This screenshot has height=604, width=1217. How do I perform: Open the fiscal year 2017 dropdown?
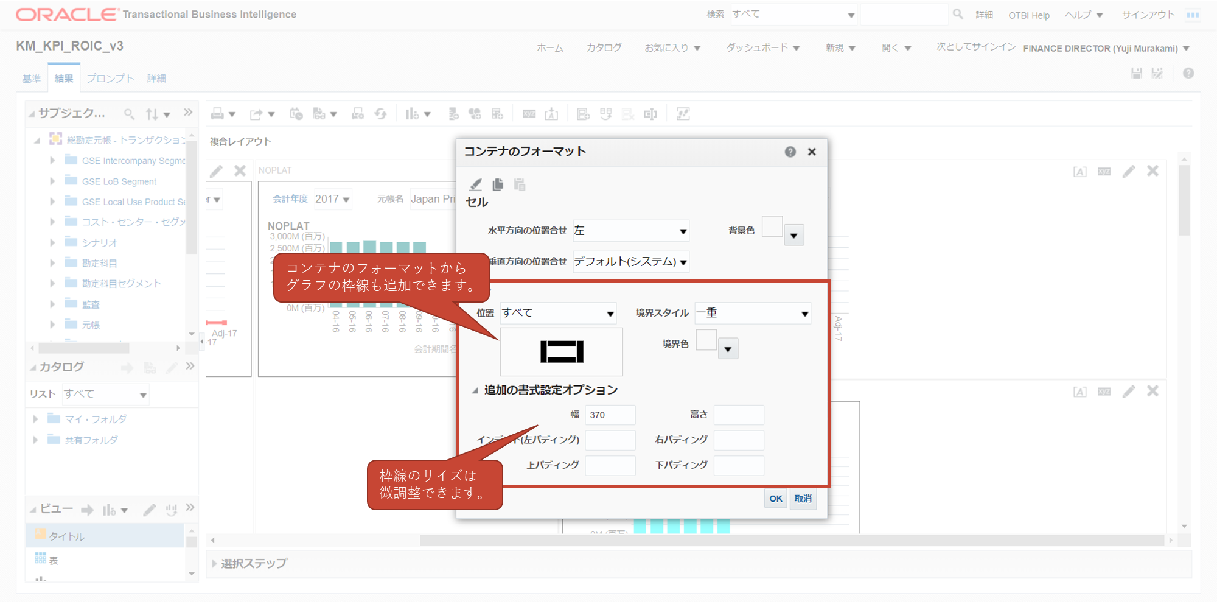[332, 199]
